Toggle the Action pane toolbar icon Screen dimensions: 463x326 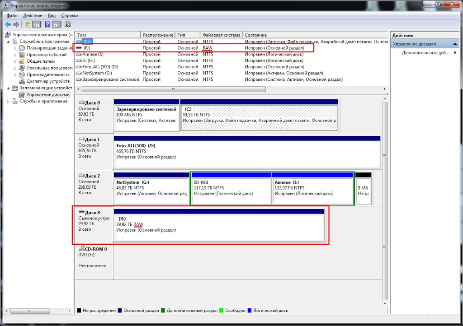(x=57, y=24)
